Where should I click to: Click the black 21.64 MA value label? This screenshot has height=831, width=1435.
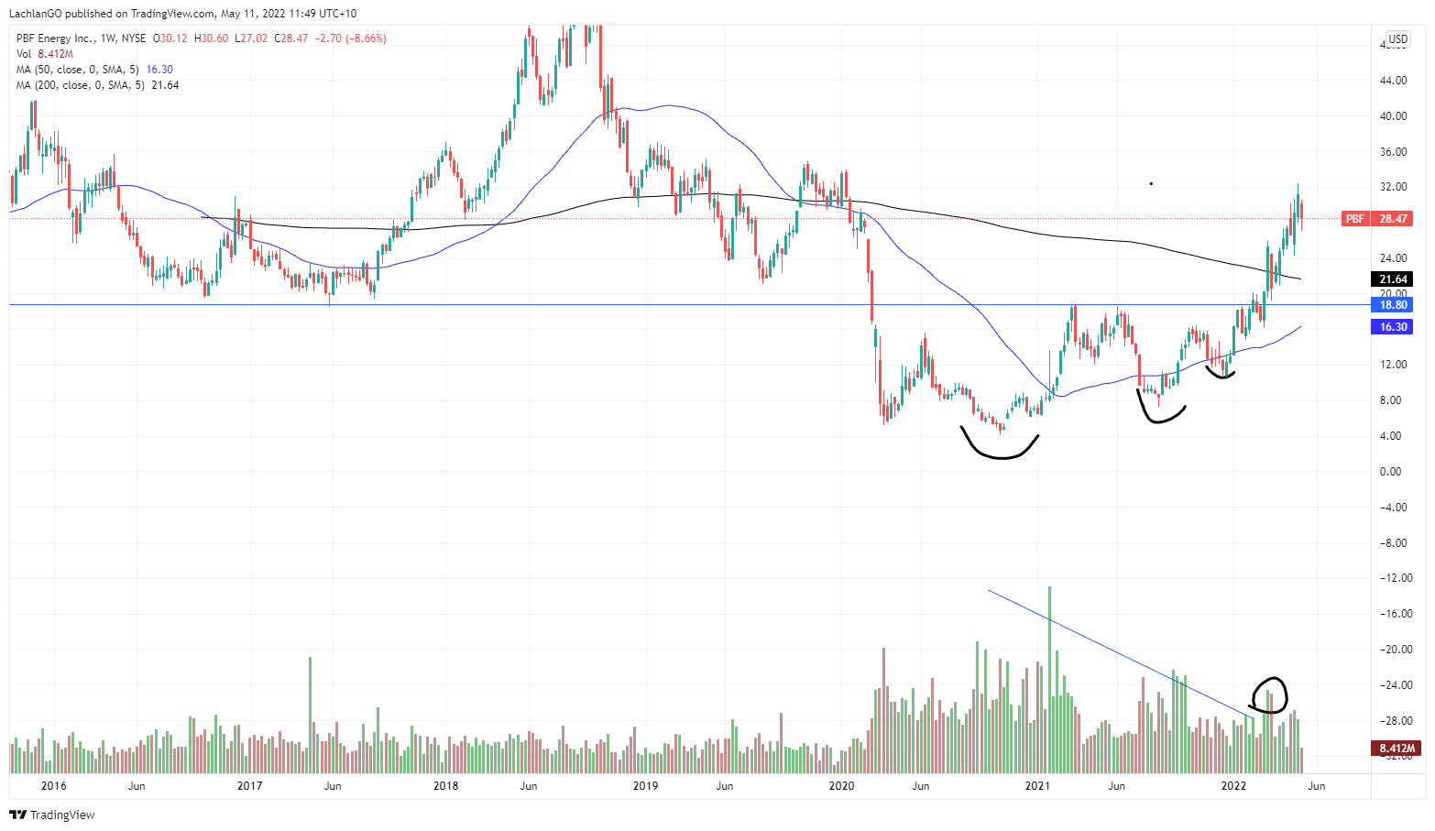[1393, 279]
